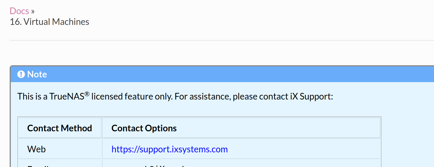Click the registered trademark symbol after TrueNAS

[x=87, y=94]
